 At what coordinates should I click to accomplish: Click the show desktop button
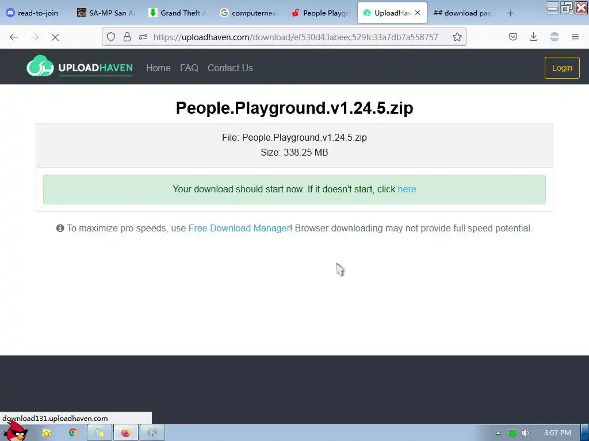[584, 433]
